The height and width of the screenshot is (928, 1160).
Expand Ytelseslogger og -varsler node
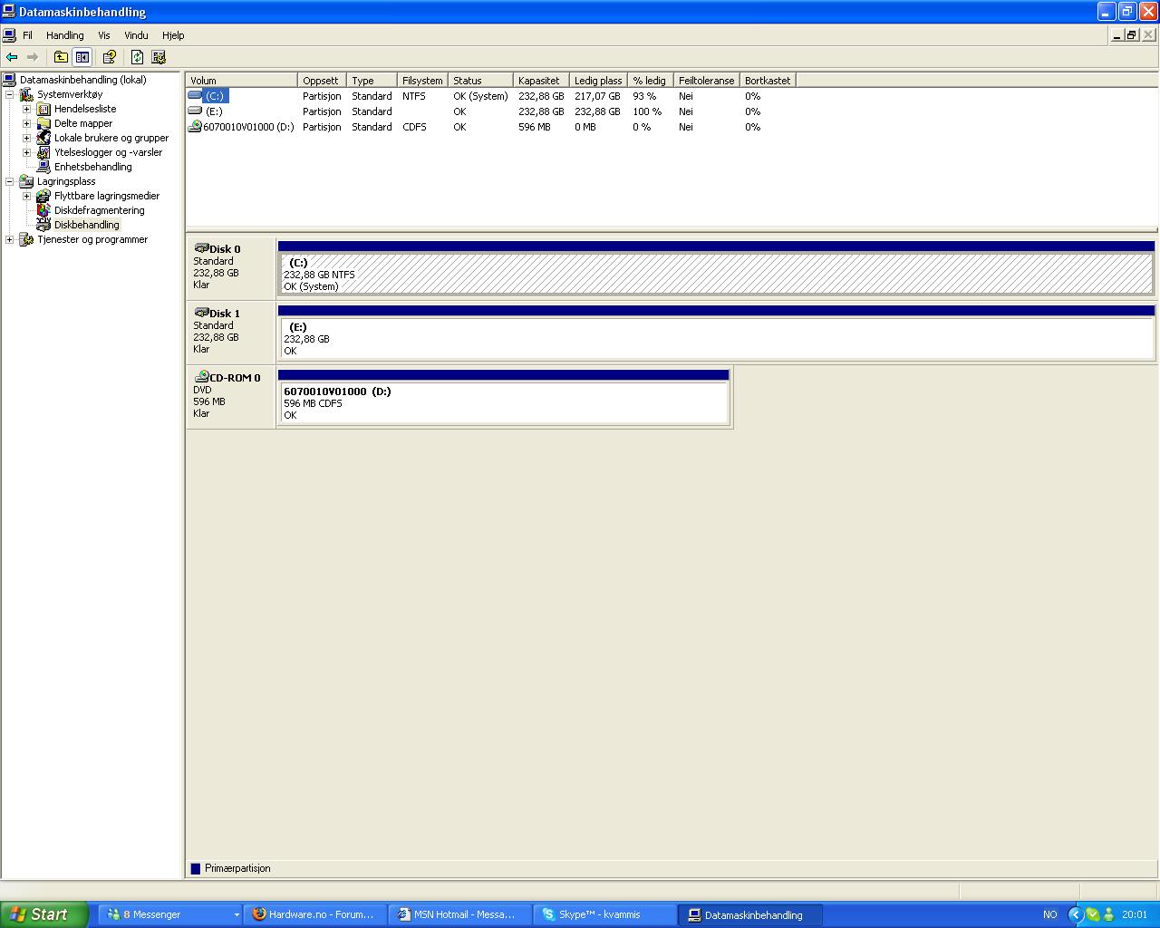coord(27,152)
